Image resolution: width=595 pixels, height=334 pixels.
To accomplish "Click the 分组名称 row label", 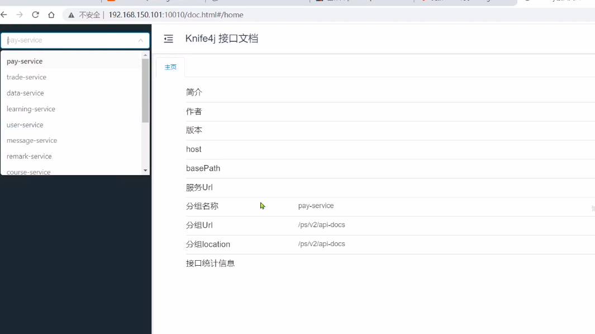I will click(202, 206).
